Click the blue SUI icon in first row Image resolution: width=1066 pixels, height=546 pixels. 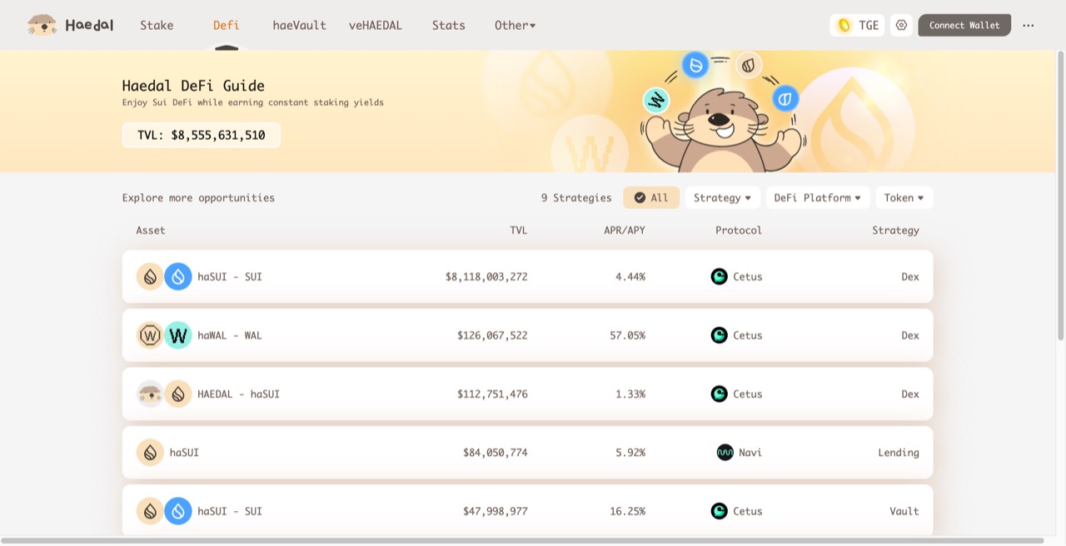[178, 276]
